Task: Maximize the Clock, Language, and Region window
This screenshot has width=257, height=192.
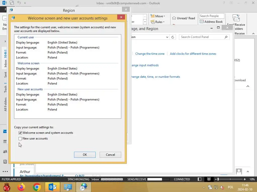Action: (x=218, y=27)
